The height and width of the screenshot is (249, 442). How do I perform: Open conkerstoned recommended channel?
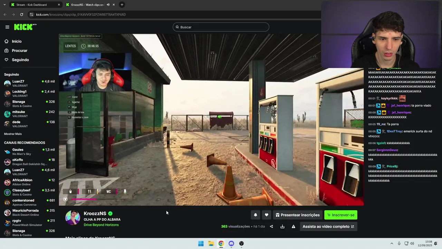pyautogui.click(x=29, y=202)
